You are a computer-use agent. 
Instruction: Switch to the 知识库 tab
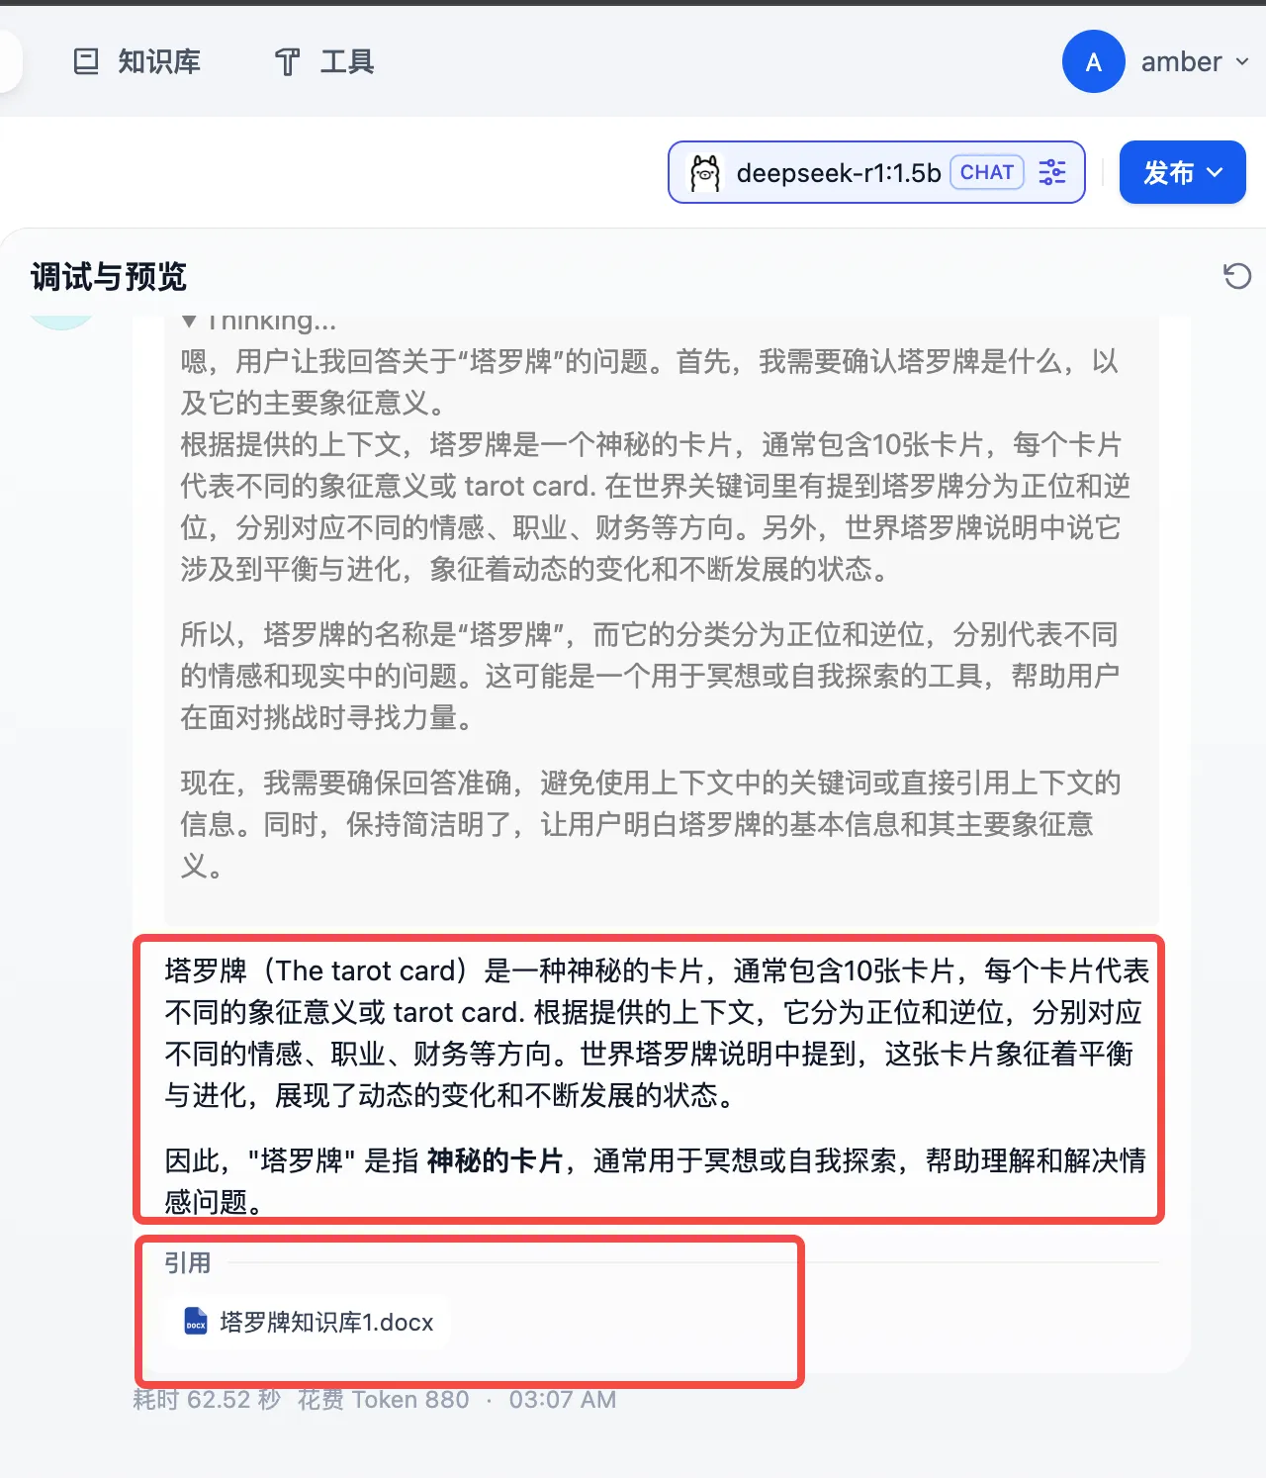[x=136, y=62]
